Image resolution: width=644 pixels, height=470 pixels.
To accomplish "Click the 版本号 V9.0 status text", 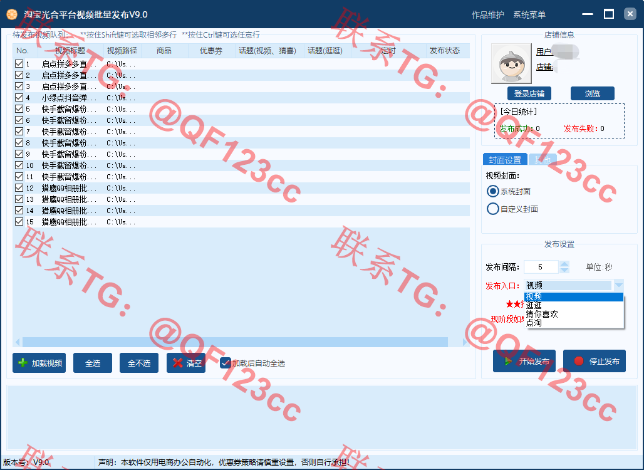I will point(26,462).
